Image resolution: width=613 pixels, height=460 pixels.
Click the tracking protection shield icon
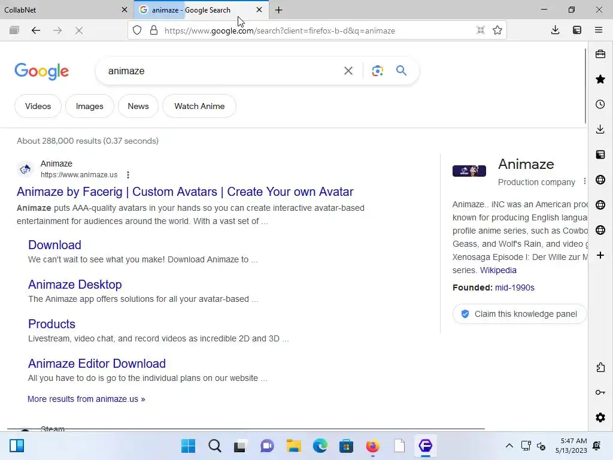pos(137,31)
